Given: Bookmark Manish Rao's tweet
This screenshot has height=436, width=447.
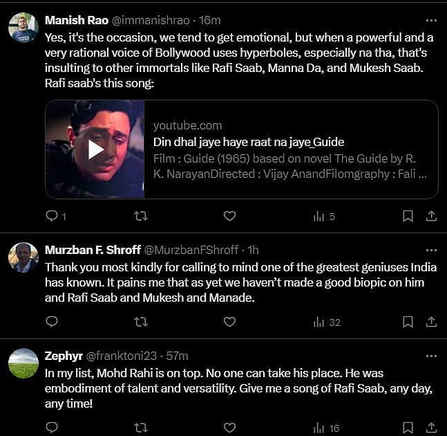Looking at the screenshot, I should coord(408,216).
